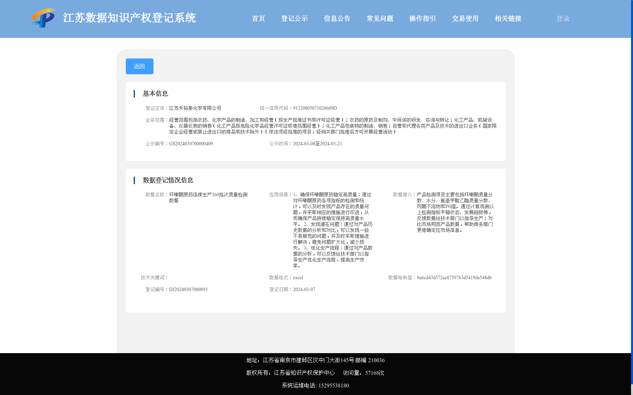Click the 业务范围 description text
The width and height of the screenshot is (633, 395).
(333, 126)
